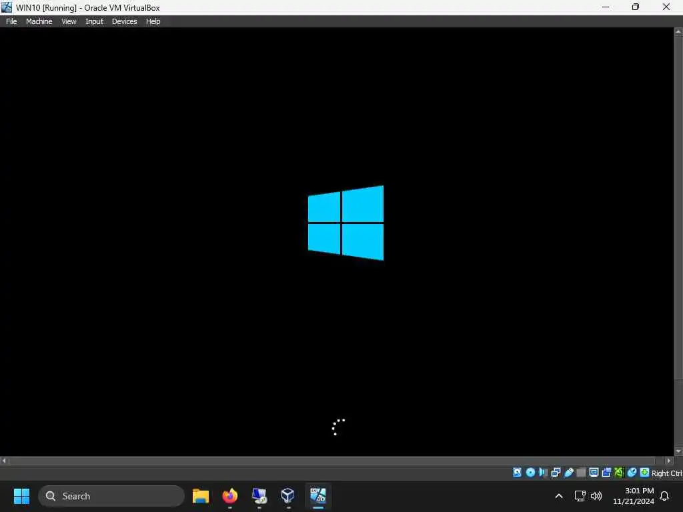
Task: Click the volume speaker tray icon
Action: tap(596, 496)
